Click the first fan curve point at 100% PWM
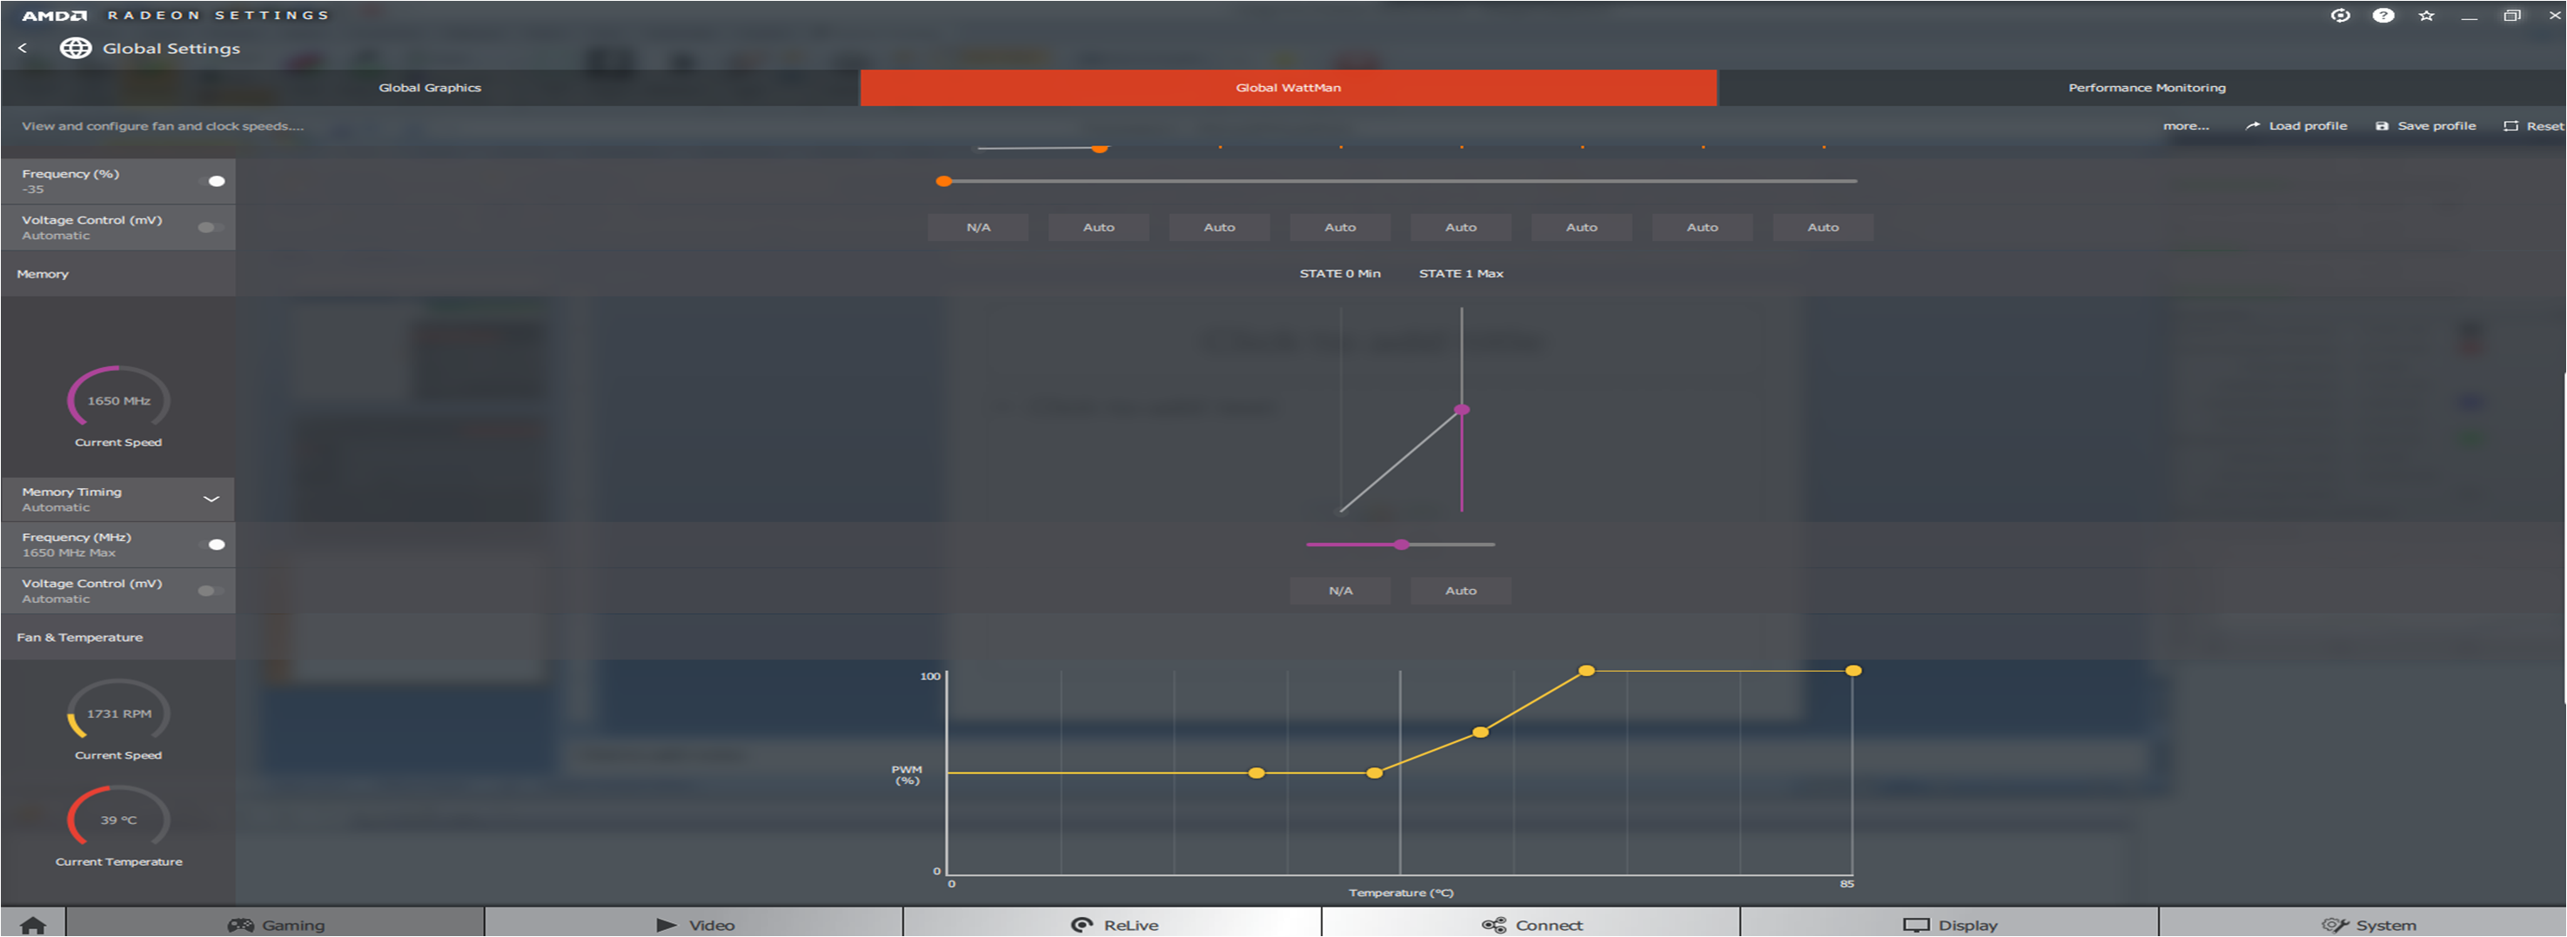 click(x=1586, y=671)
